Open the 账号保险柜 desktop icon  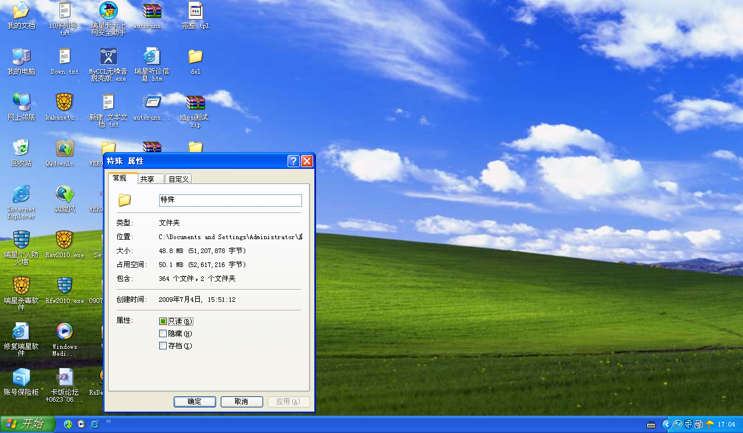[21, 378]
